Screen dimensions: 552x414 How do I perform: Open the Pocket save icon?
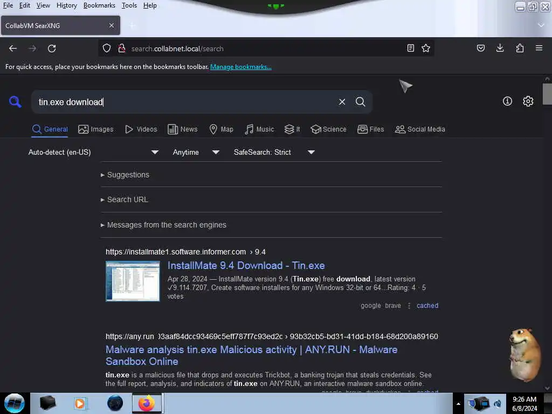[480, 48]
